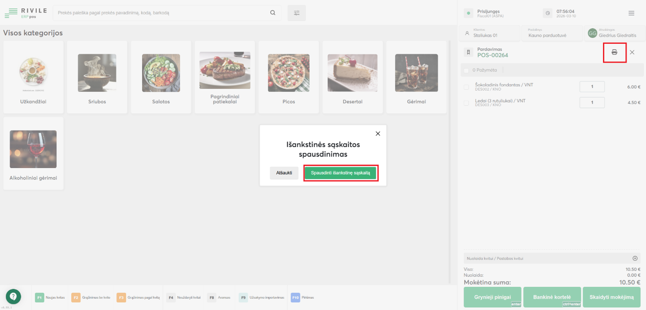Open the Padalinys Kauno parduotuvė selector
The image size is (646, 310).
coord(551,33)
